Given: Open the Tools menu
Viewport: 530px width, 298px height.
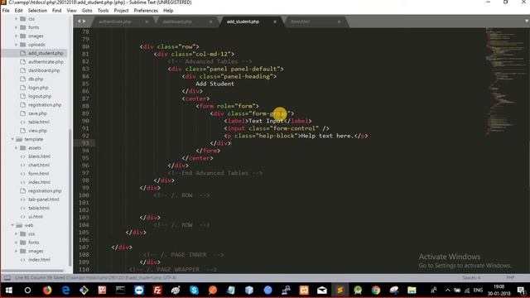Looking at the screenshot, I should pyautogui.click(x=103, y=11).
